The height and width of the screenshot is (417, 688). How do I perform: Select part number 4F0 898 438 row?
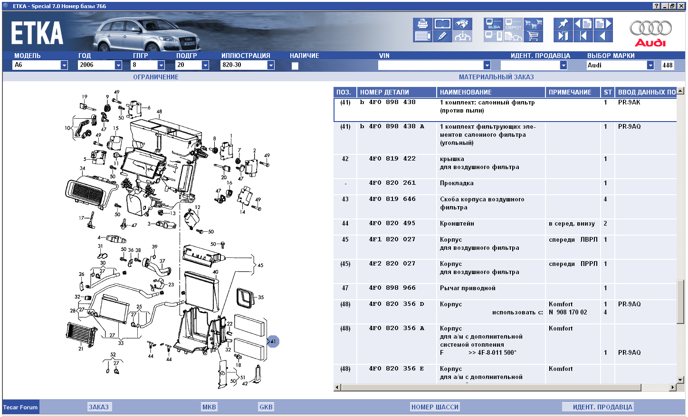[505, 110]
